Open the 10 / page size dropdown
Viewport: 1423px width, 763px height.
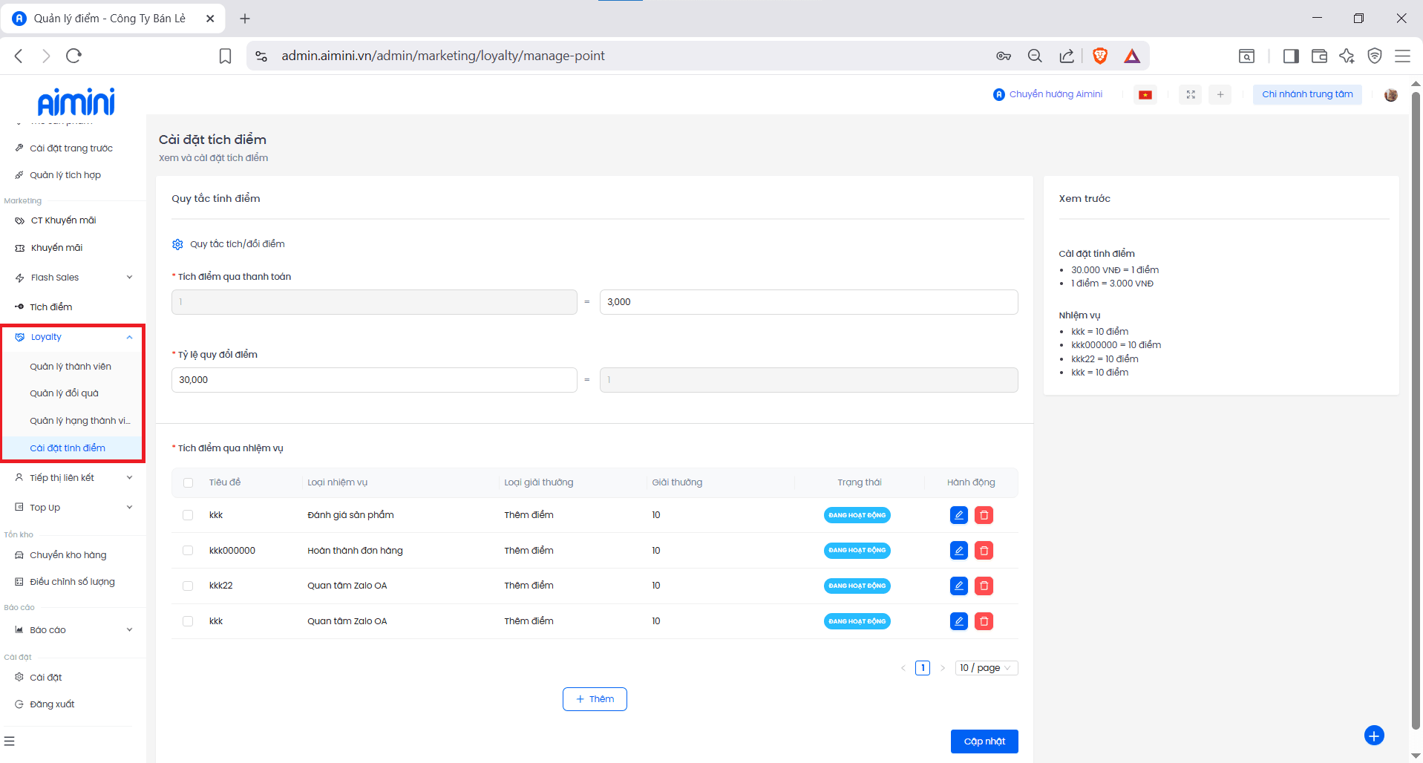986,668
